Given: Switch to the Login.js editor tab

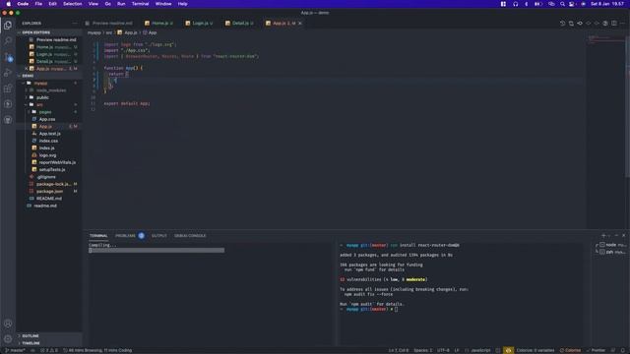Looking at the screenshot, I should (x=200, y=24).
